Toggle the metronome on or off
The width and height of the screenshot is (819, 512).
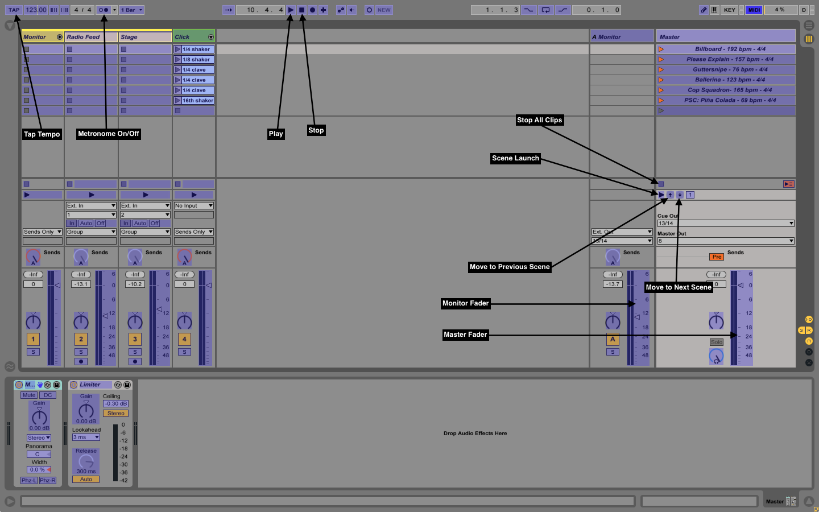pyautogui.click(x=103, y=10)
